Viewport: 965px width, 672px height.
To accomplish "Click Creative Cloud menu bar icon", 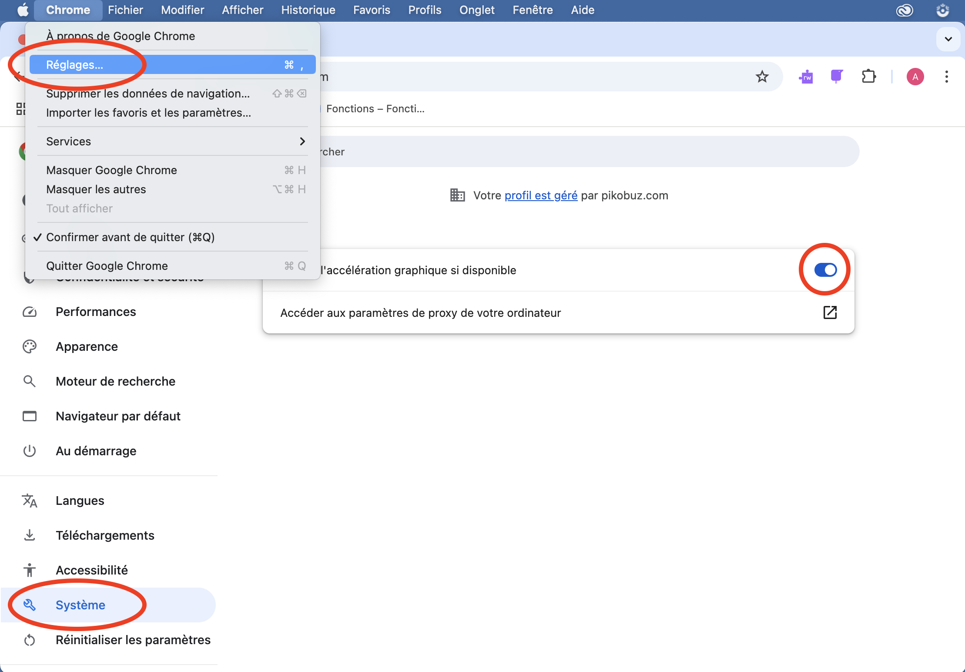I will pos(905,10).
